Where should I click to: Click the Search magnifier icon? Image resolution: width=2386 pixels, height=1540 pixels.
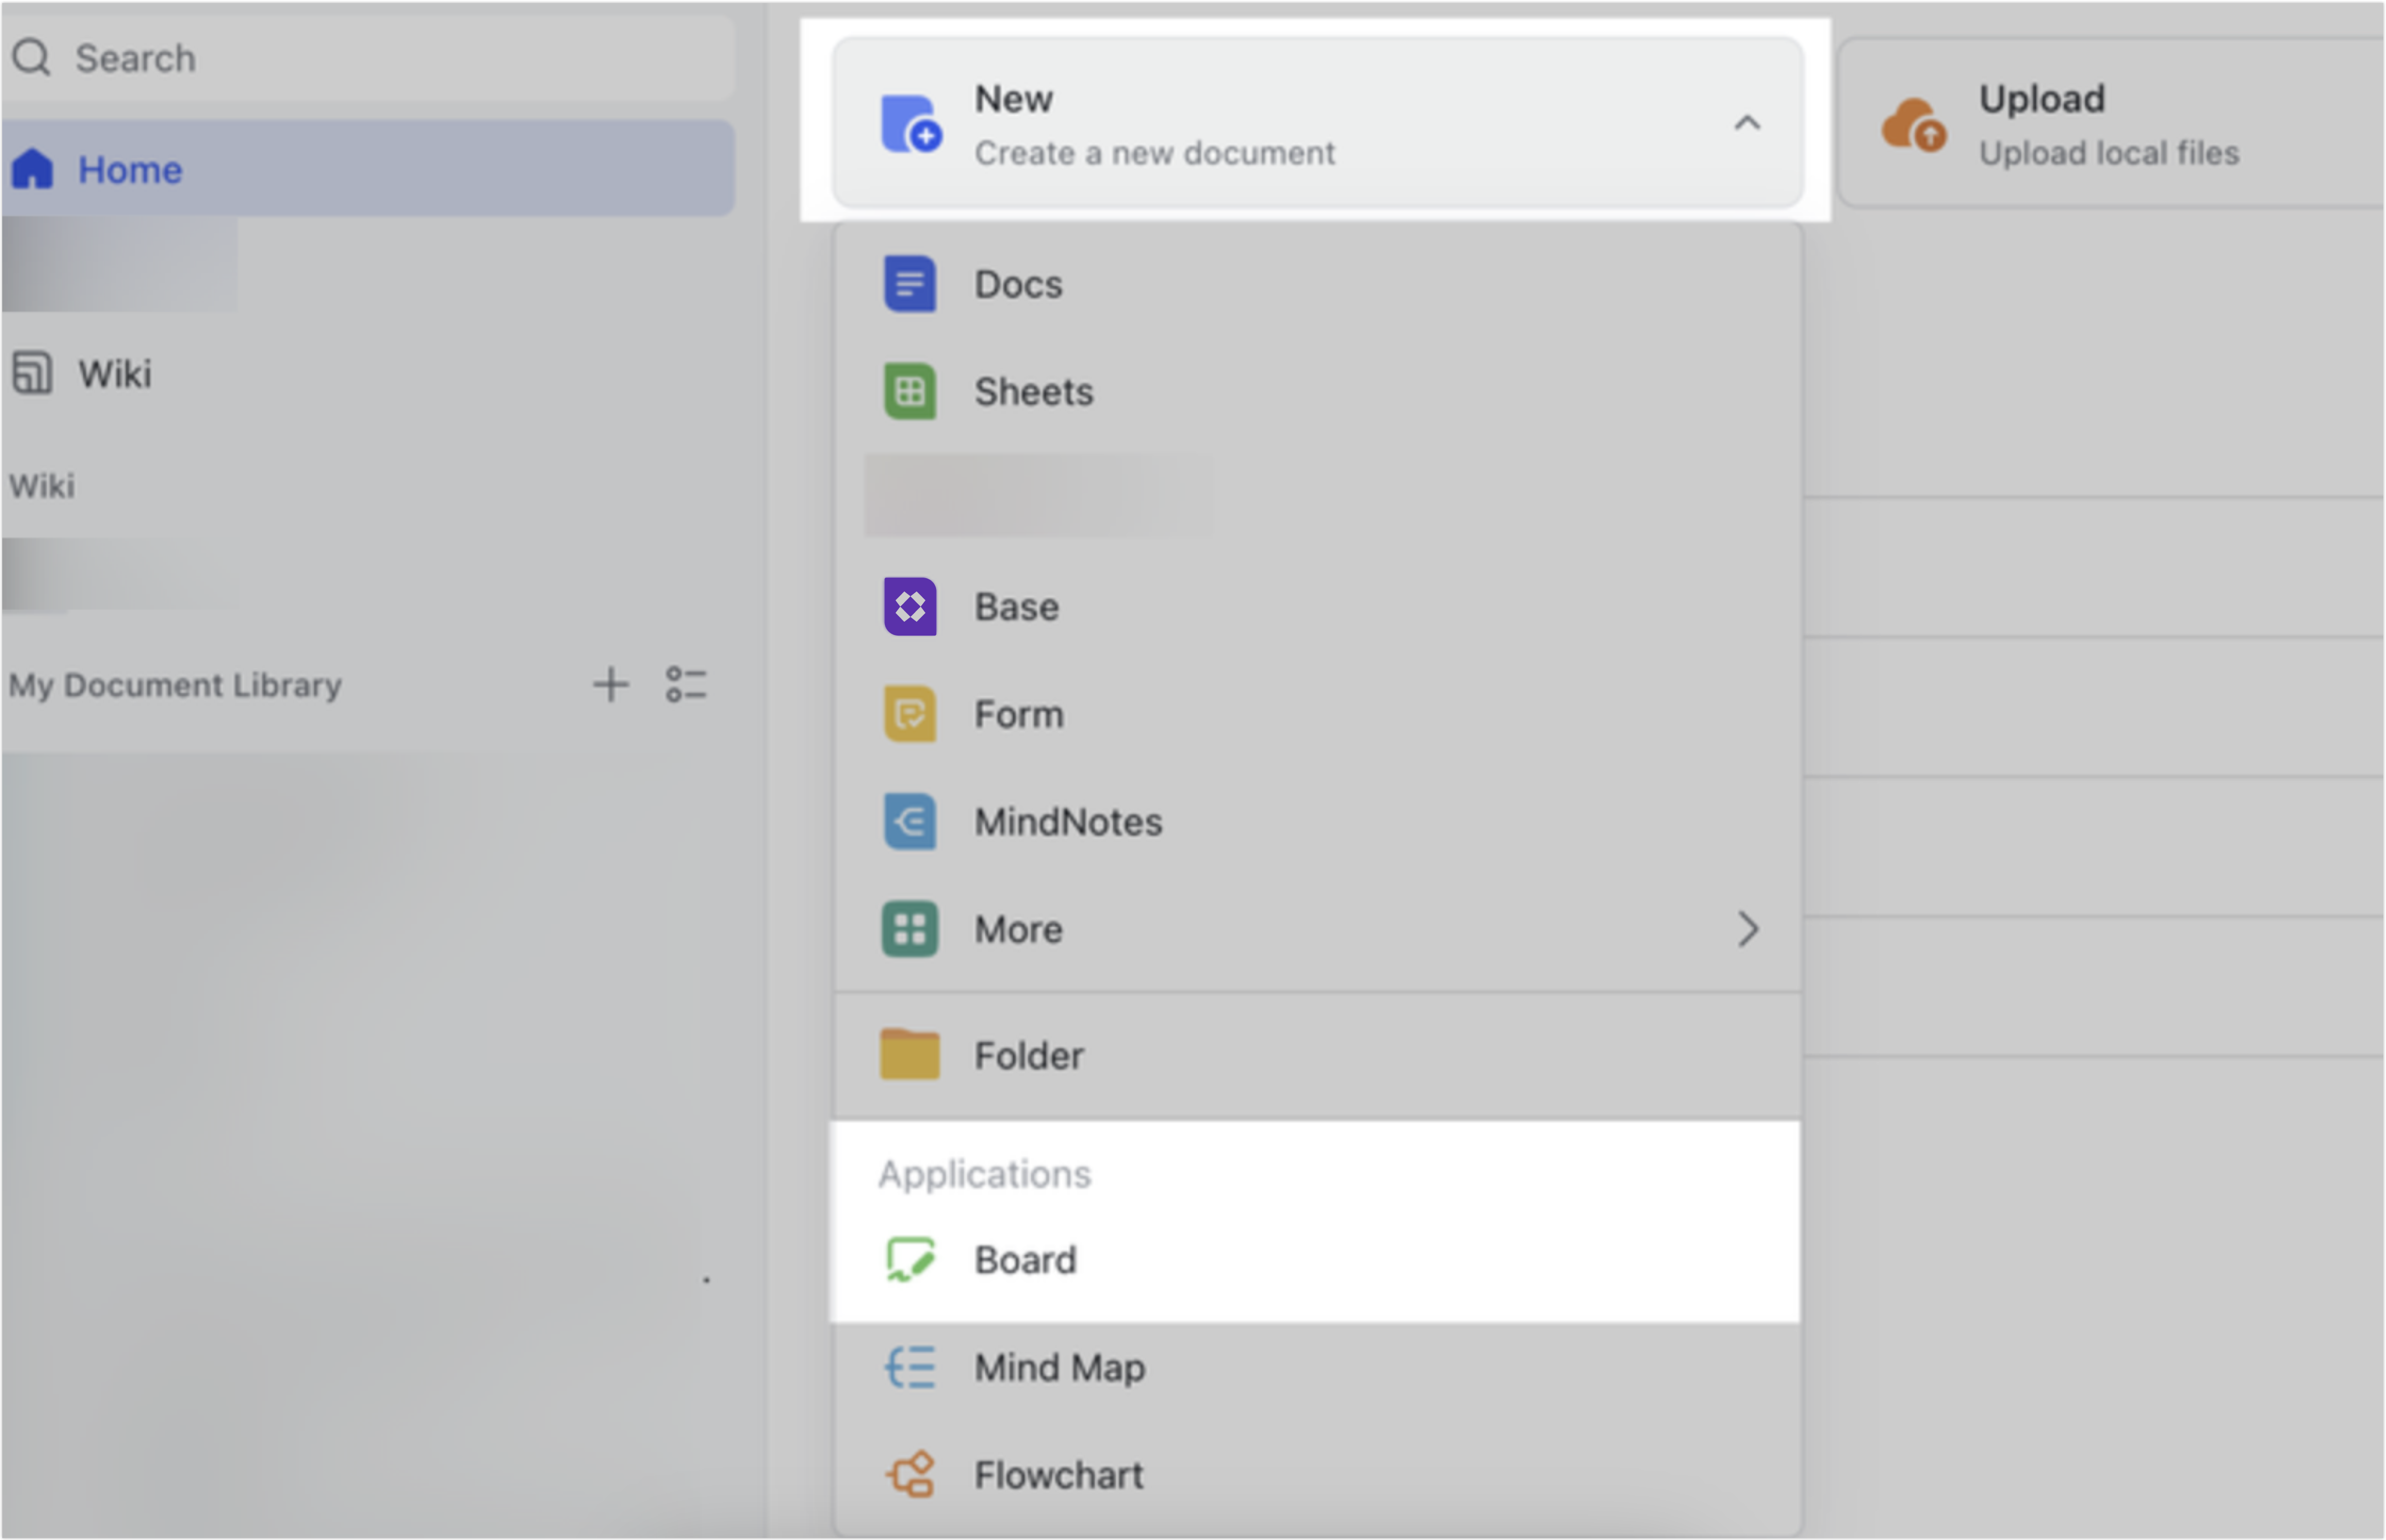click(31, 57)
